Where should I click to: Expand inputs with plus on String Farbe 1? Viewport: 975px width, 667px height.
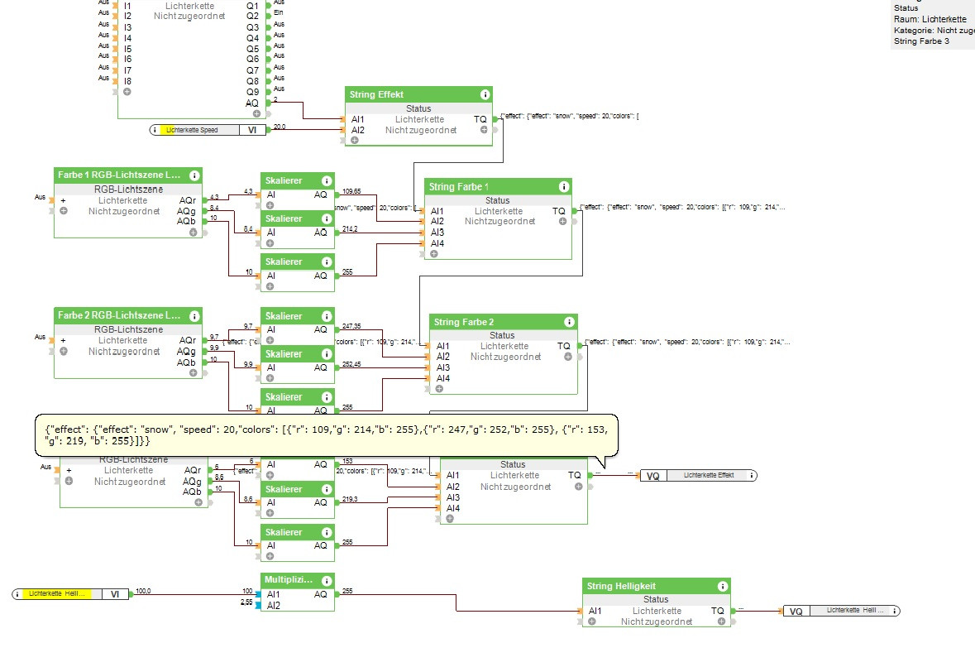pos(433,254)
